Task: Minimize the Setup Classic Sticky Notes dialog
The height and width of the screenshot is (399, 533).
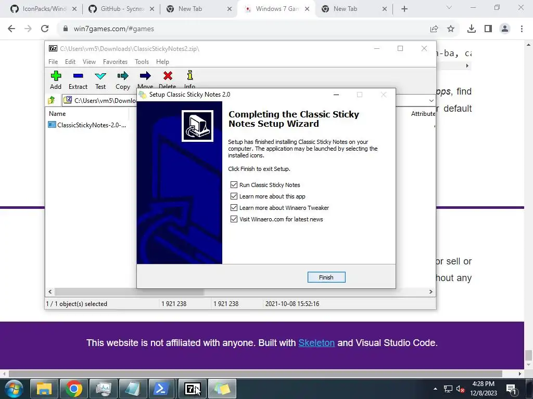Action: pos(336,95)
